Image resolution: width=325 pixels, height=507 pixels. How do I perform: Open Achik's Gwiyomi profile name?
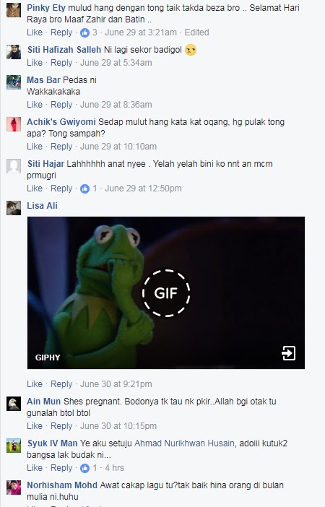click(x=61, y=122)
